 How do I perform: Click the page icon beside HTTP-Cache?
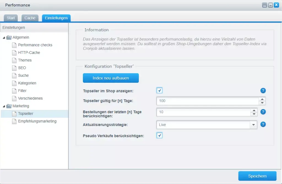click(14, 53)
